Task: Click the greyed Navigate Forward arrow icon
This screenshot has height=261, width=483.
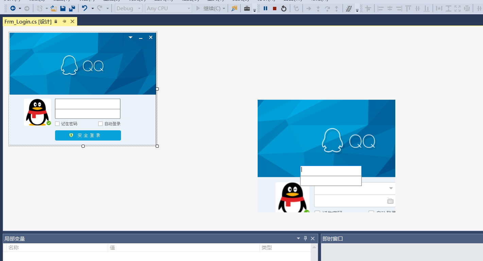Action: 27,9
